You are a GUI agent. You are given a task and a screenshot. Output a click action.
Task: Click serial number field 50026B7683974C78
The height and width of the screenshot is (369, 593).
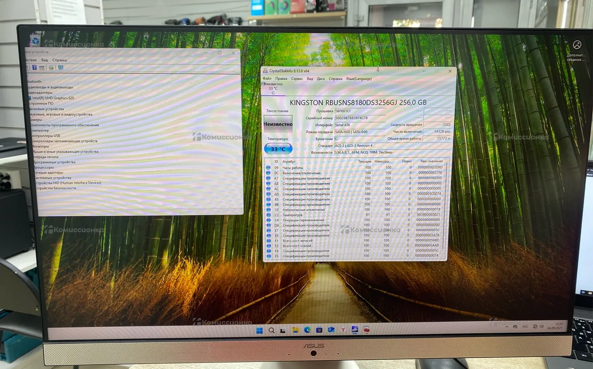360,118
